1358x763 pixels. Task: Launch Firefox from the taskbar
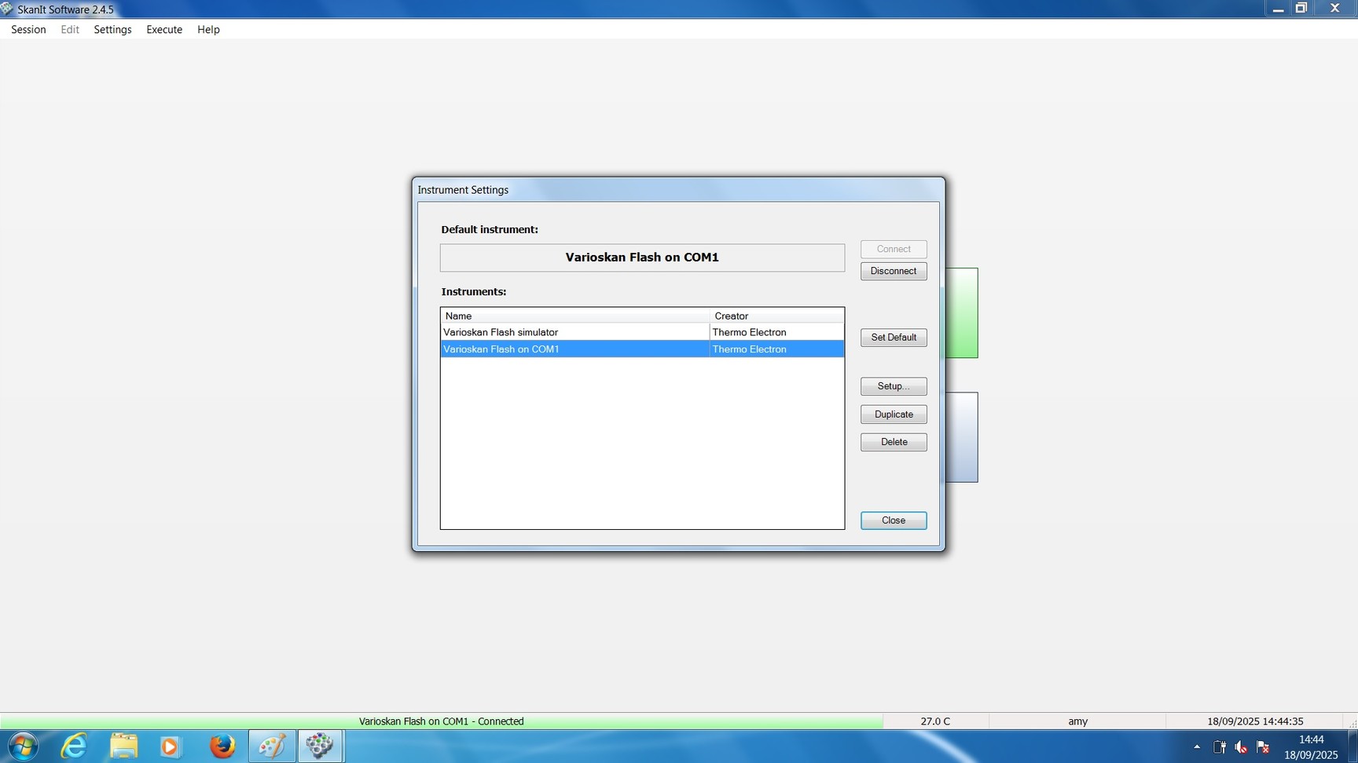222,746
